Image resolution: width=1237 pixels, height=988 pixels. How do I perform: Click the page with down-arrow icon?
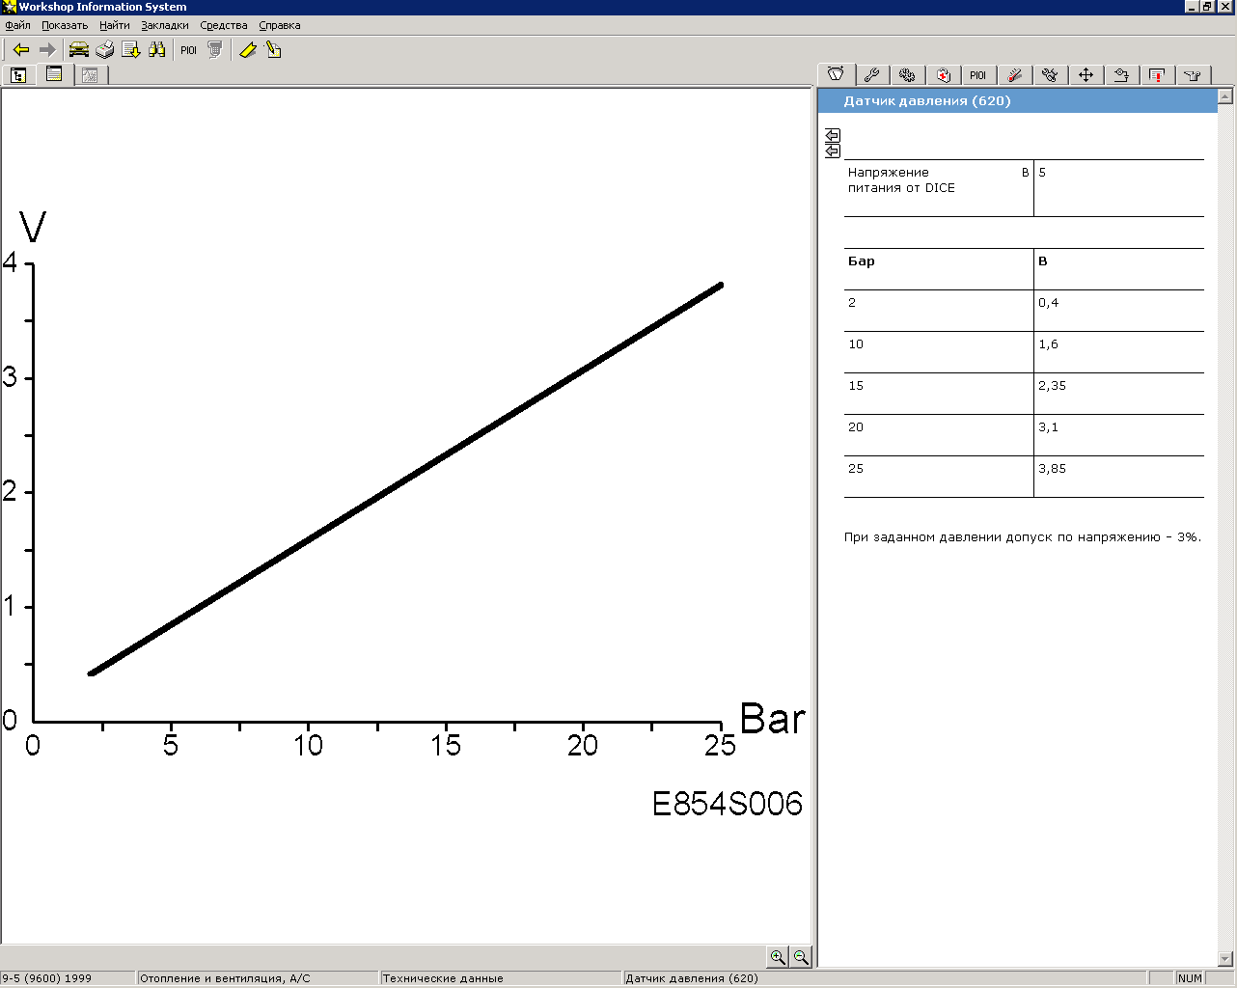tap(131, 50)
